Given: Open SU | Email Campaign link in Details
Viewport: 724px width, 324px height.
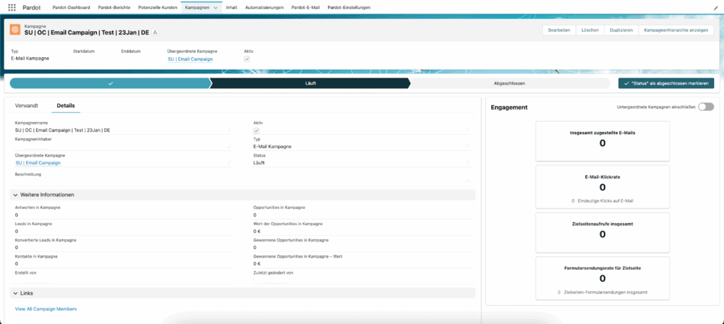Looking at the screenshot, I should (x=38, y=162).
